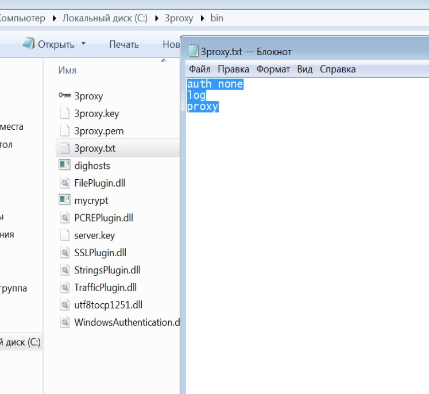
Task: Select the StringsPlugin.dll file name
Action: [107, 270]
